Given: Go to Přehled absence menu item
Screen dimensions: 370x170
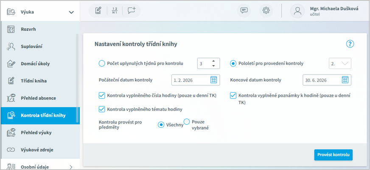Looking at the screenshot, I should (39, 98).
